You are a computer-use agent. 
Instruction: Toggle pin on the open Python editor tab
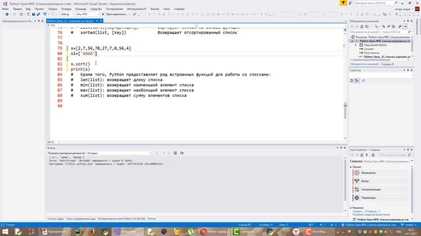97,21
